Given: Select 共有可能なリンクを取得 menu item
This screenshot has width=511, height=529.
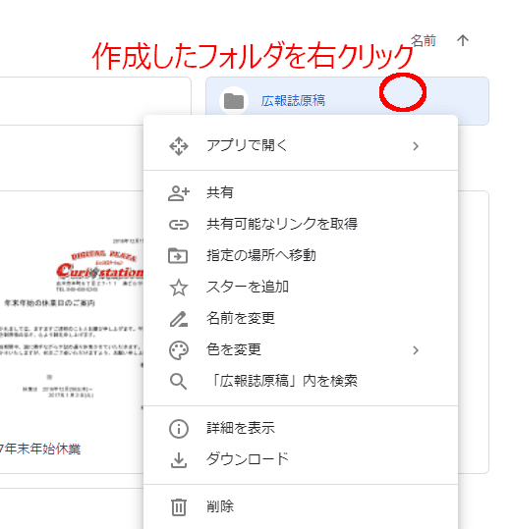Looking at the screenshot, I should click(301, 224).
